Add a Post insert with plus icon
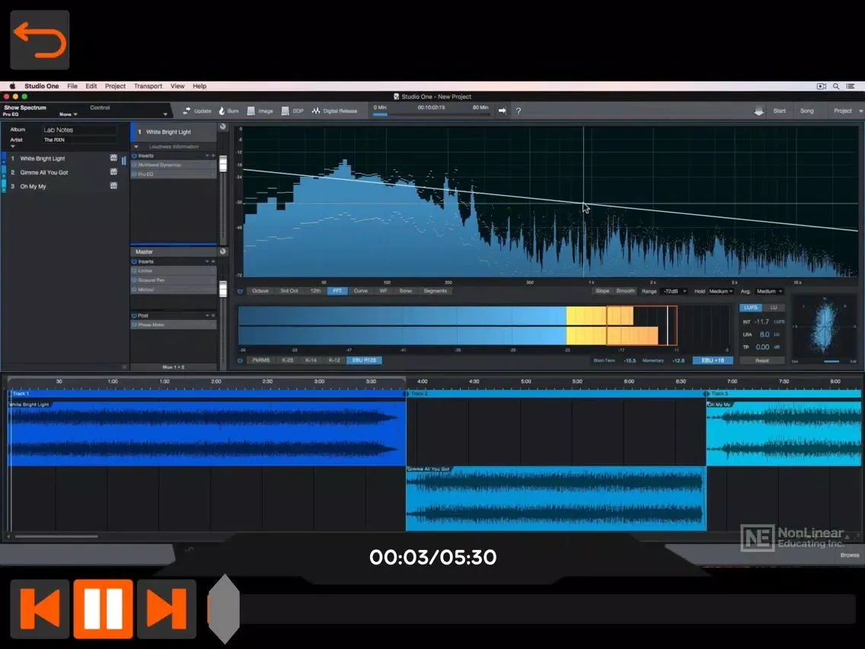This screenshot has width=865, height=649. point(213,315)
